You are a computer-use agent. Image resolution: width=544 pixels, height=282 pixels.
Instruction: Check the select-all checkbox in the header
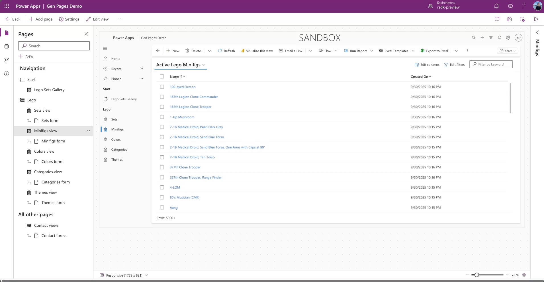pyautogui.click(x=162, y=76)
